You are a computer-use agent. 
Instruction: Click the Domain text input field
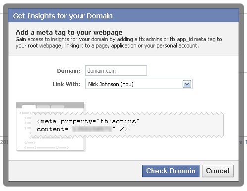click(x=116, y=71)
